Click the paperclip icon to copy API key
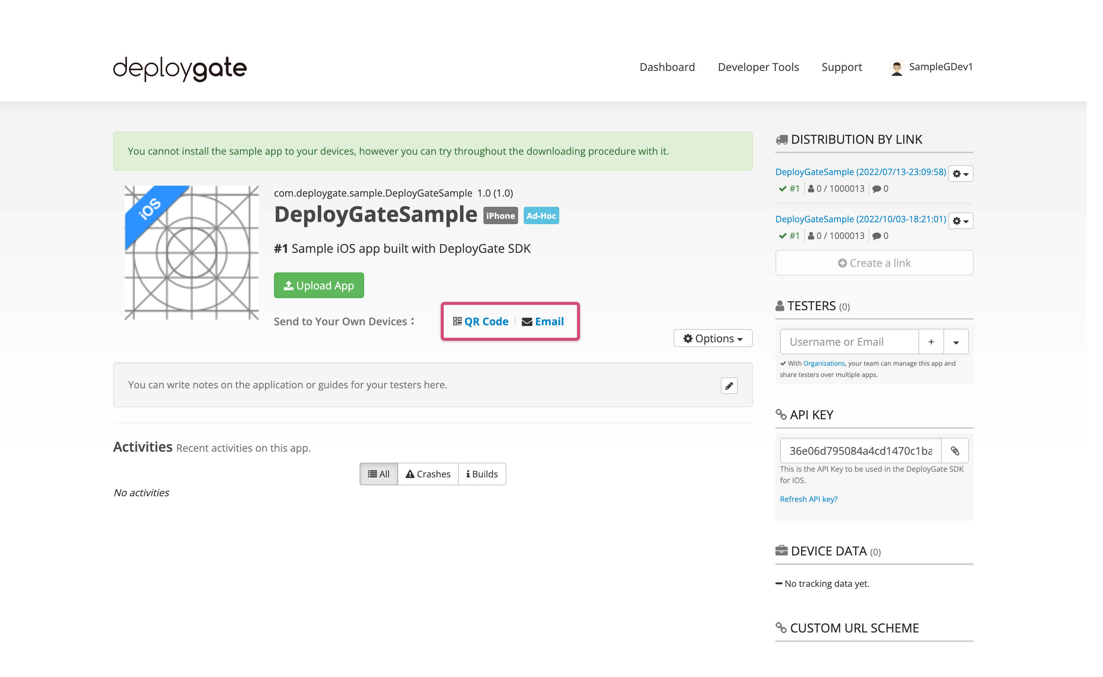The image size is (1103, 677). 954,451
